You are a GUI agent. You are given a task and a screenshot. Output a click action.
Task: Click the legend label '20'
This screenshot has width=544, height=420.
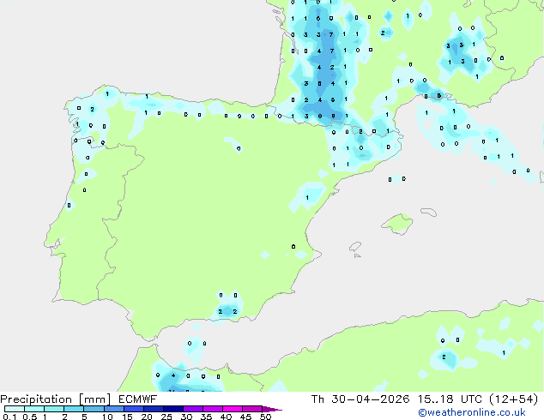pyautogui.click(x=147, y=417)
